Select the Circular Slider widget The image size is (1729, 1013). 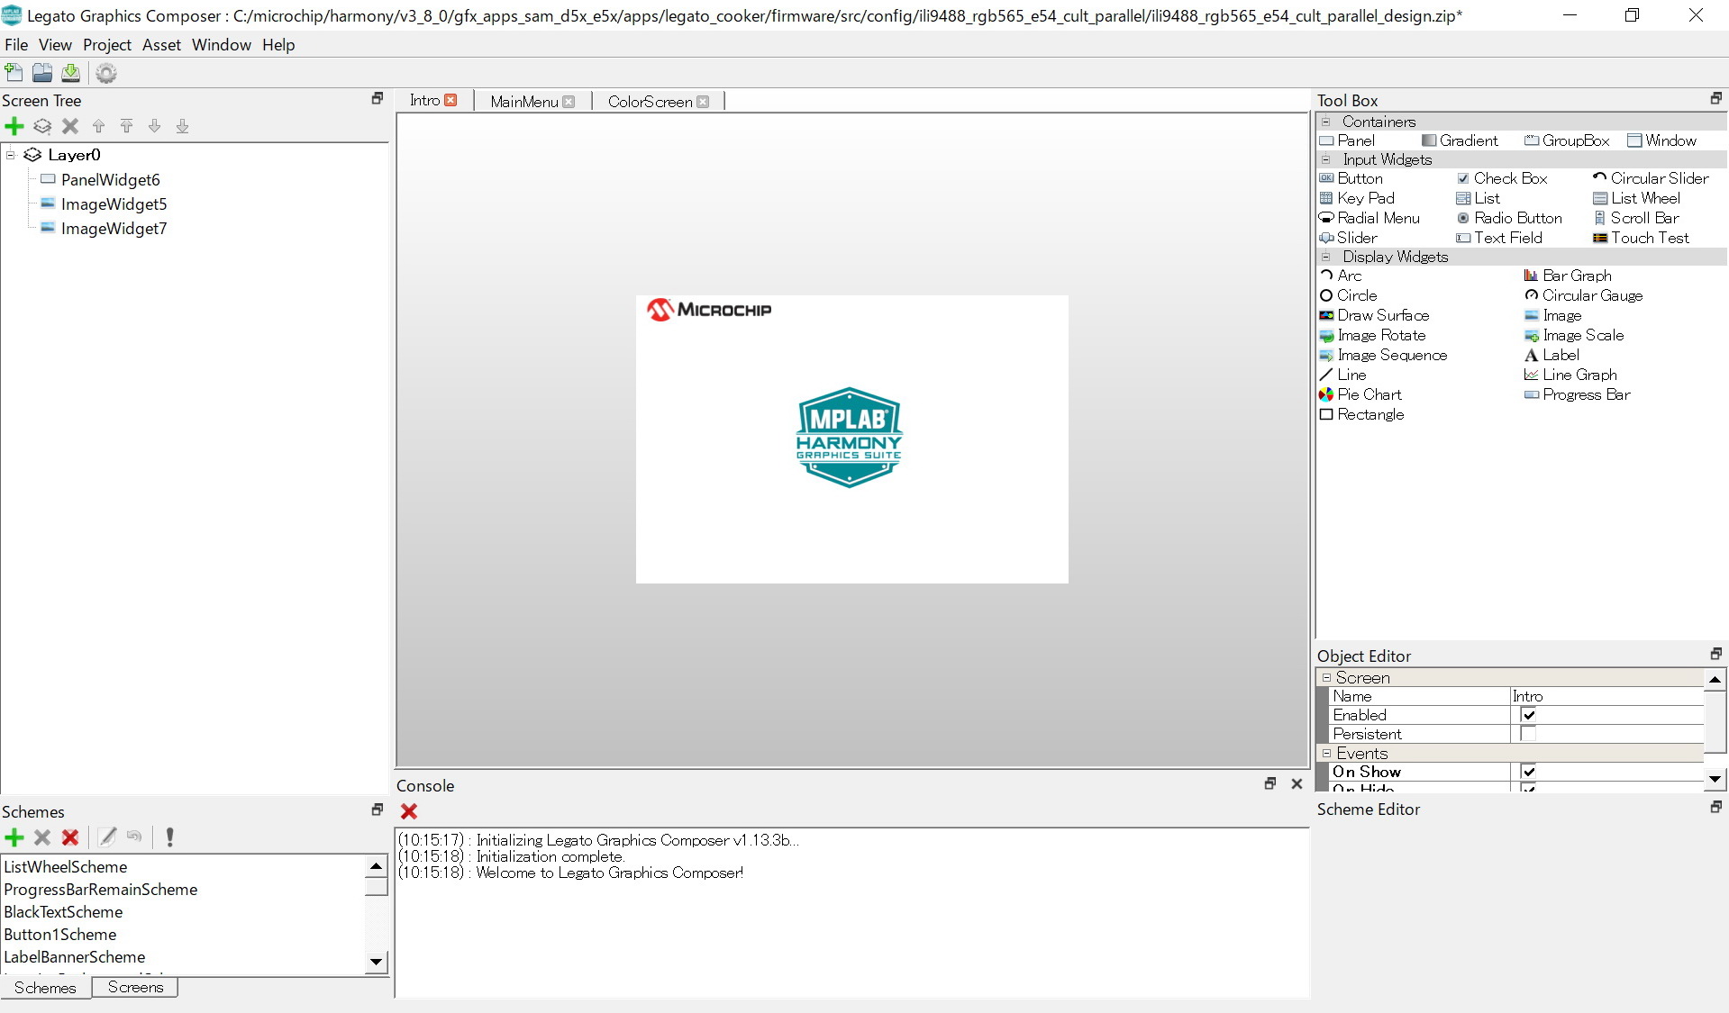click(x=1651, y=178)
